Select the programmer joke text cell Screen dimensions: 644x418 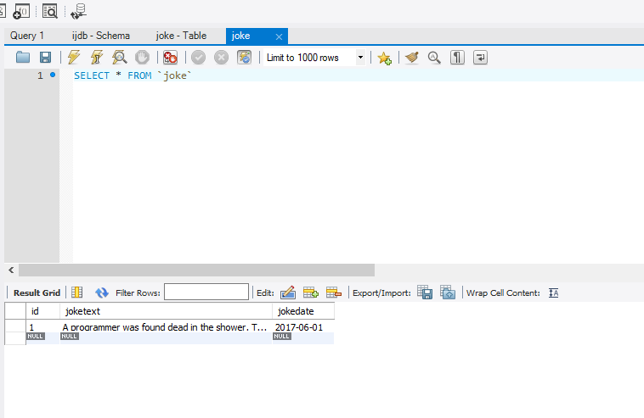166,327
